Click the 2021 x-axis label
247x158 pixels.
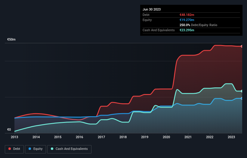(188, 137)
